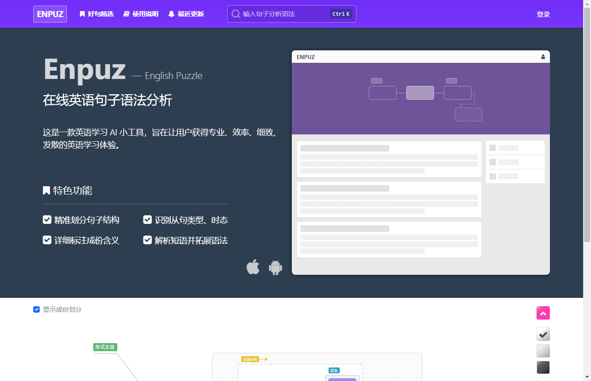
Task: Click the 精准划分句子结构 check icon
Action: pos(47,220)
